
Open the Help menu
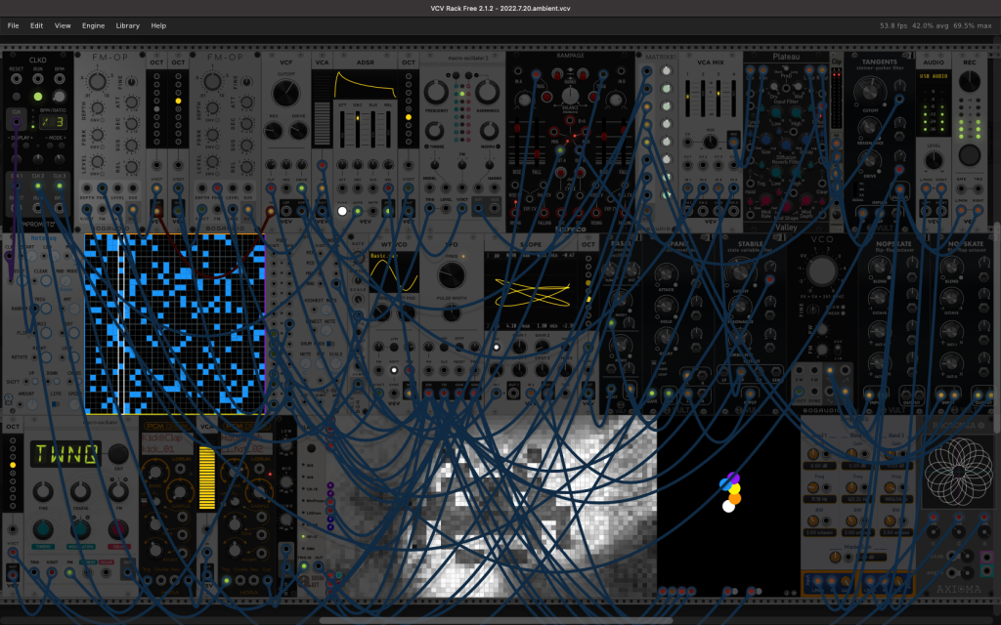[158, 25]
